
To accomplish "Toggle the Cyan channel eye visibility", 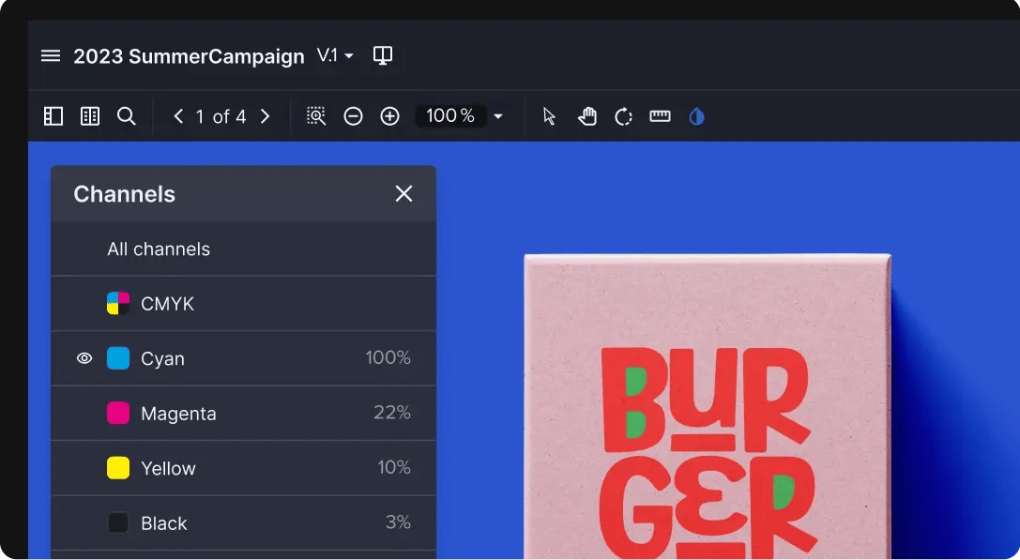I will 84,358.
